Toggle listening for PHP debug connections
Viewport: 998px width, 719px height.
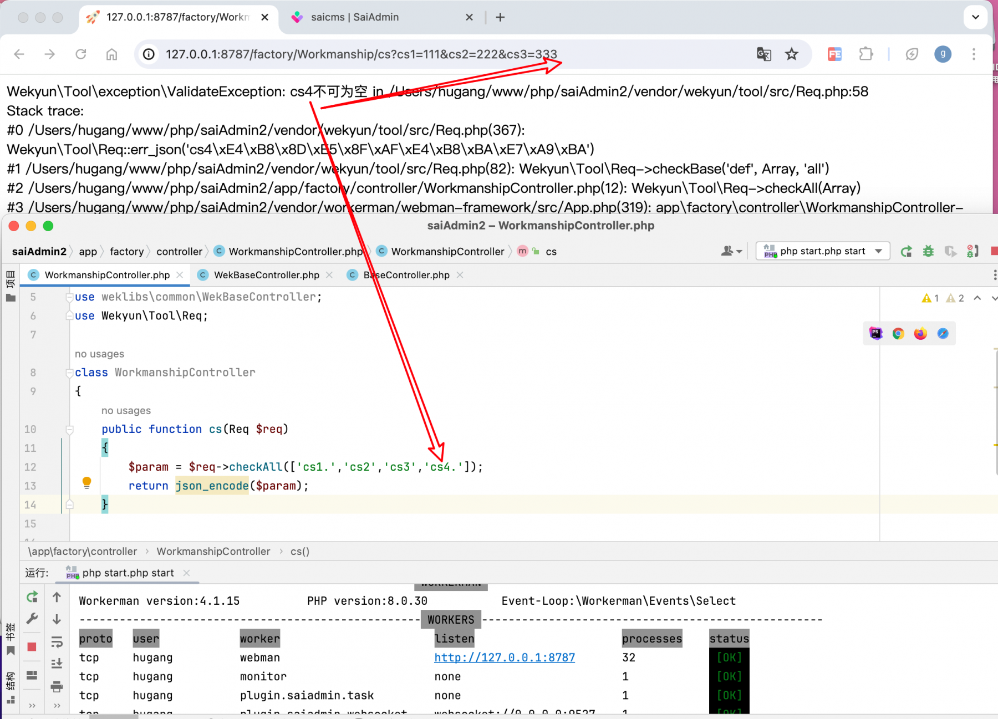pyautogui.click(x=972, y=251)
